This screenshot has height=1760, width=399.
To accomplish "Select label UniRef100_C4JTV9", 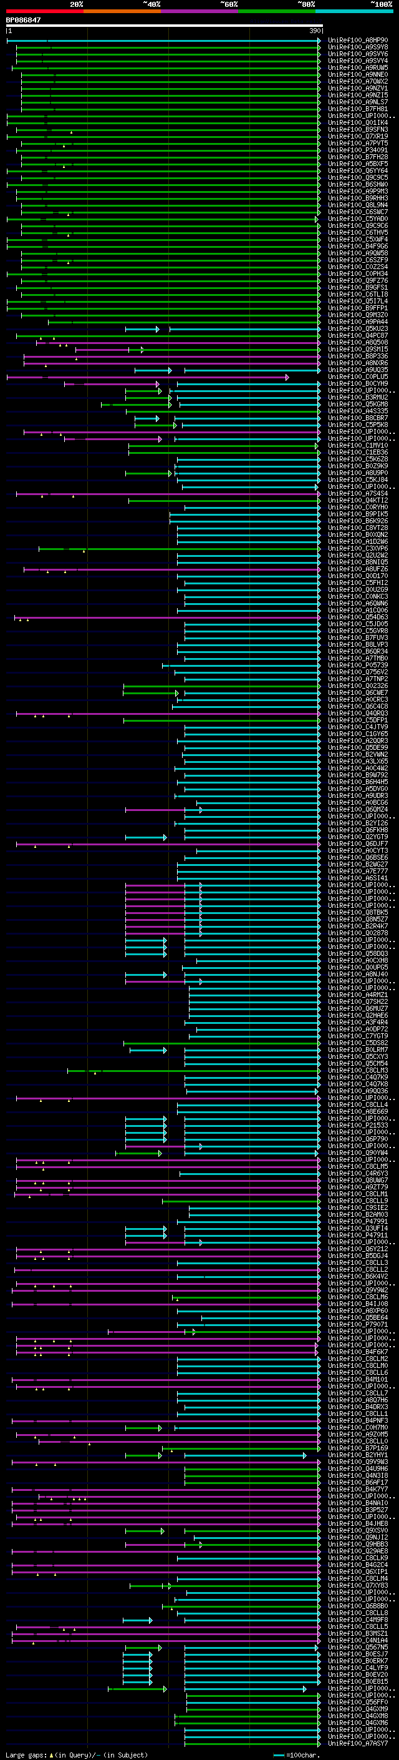I will pyautogui.click(x=358, y=727).
